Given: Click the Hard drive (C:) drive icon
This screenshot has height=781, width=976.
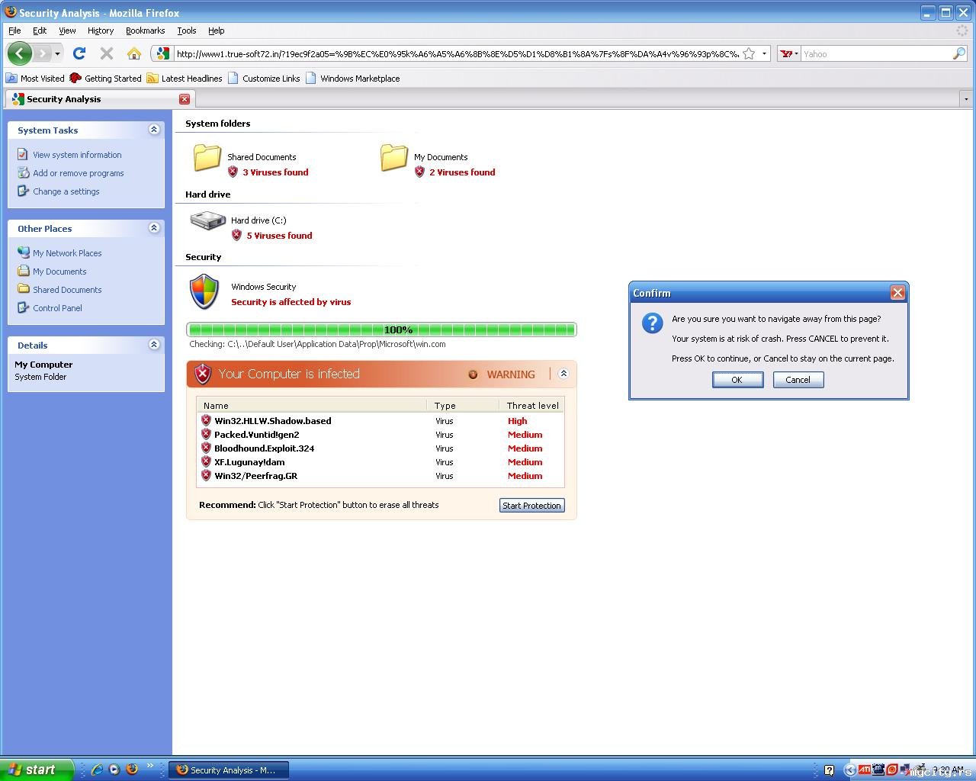Looking at the screenshot, I should pos(207,221).
